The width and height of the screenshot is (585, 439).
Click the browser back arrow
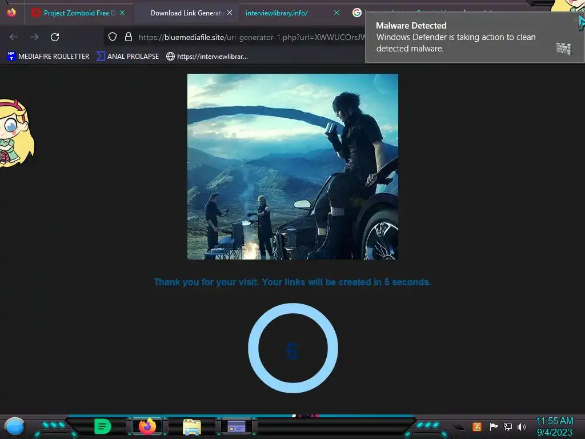pyautogui.click(x=14, y=37)
